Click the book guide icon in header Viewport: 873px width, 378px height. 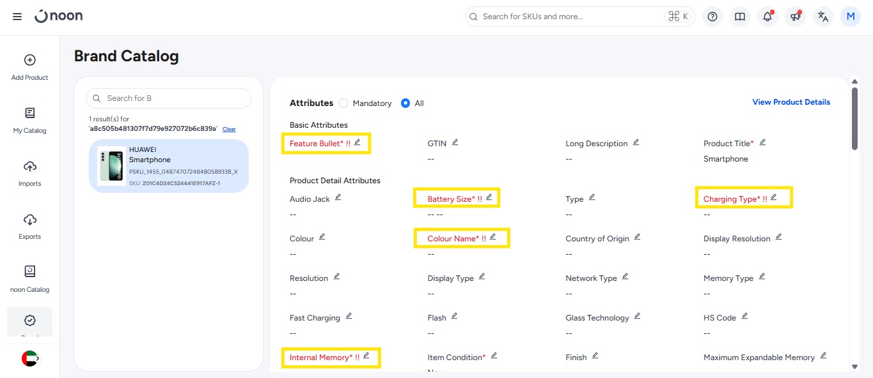[740, 17]
